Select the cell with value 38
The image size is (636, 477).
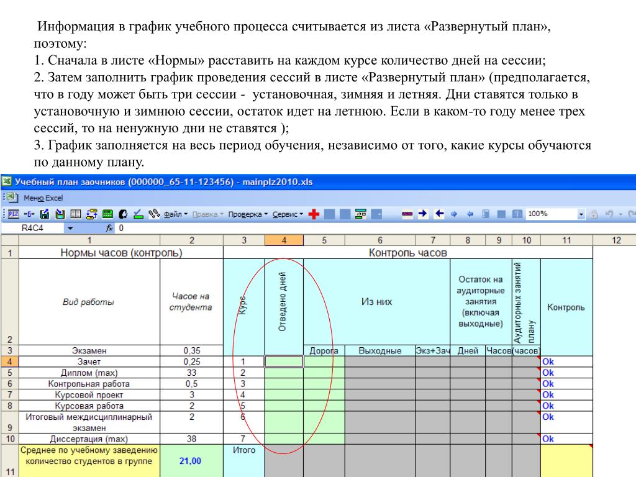tap(191, 439)
